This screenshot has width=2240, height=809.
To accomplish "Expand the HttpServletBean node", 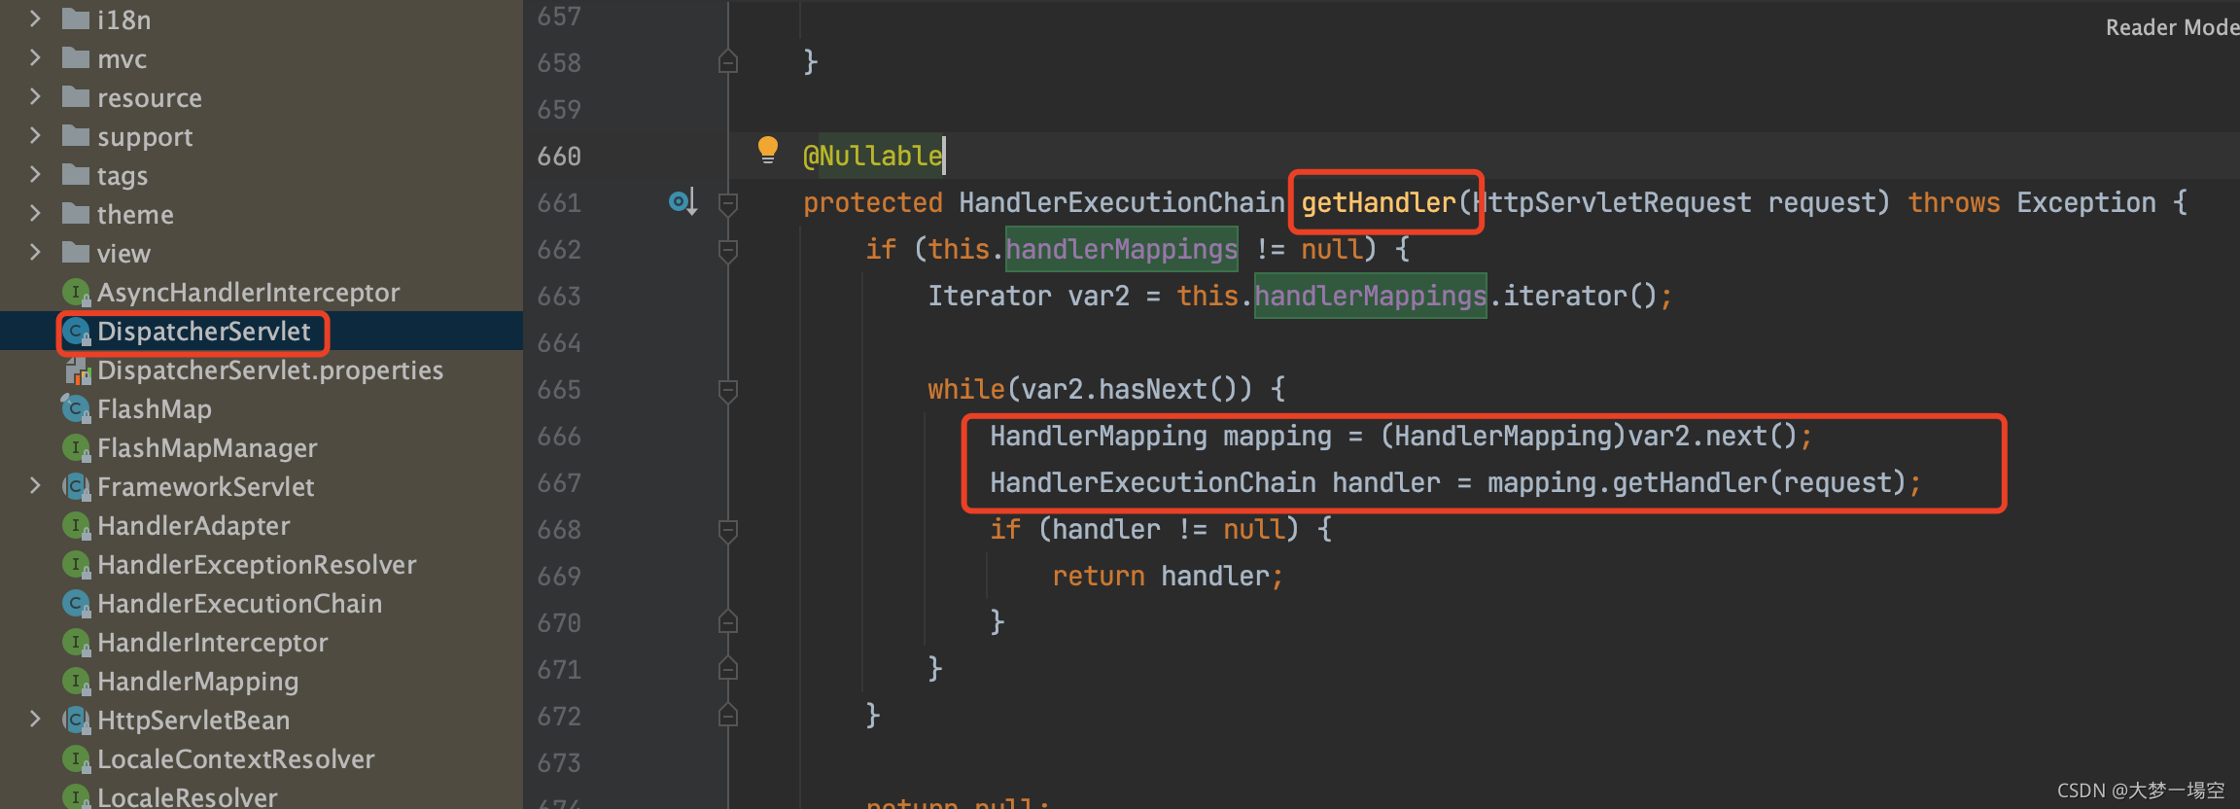I will [35, 720].
